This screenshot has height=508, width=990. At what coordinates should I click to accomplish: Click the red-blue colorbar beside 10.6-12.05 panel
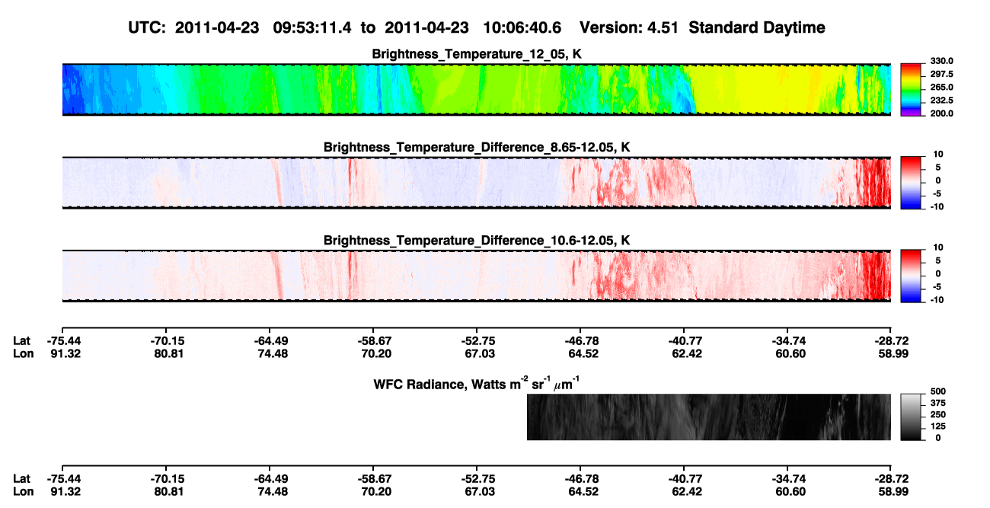(911, 275)
